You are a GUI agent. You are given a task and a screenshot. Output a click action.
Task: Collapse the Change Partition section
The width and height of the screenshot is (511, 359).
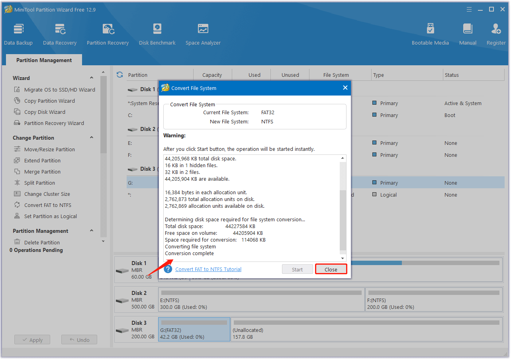(92, 138)
